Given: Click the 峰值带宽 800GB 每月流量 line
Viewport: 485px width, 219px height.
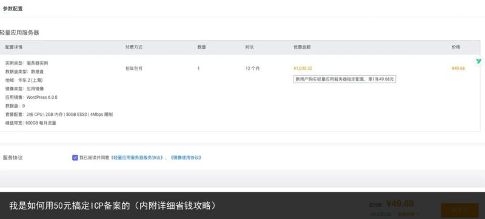Looking at the screenshot, I should (x=31, y=123).
